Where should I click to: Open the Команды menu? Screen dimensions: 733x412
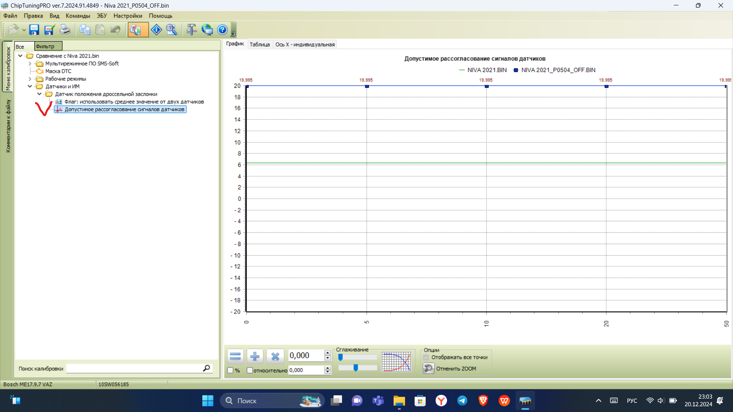tap(77, 16)
